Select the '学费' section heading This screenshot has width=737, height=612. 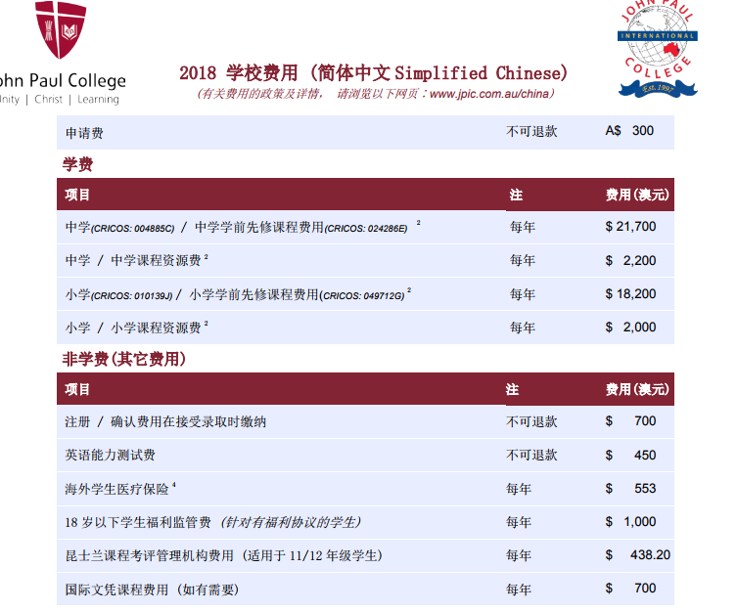[77, 164]
